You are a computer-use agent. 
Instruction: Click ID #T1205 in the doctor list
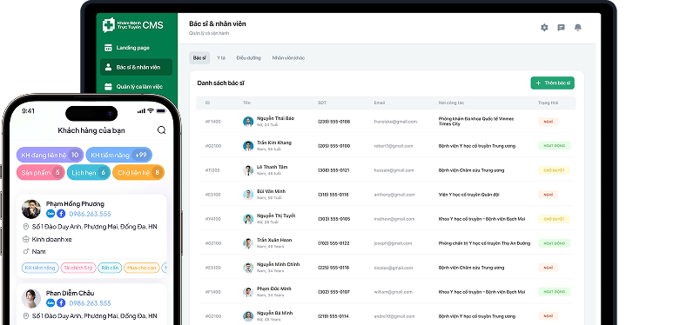(212, 170)
